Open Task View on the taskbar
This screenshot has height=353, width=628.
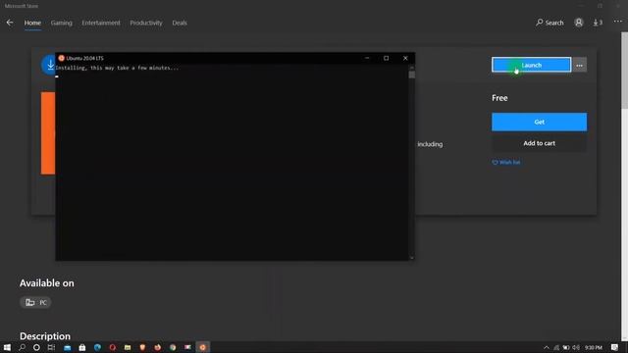pyautogui.click(x=51, y=347)
